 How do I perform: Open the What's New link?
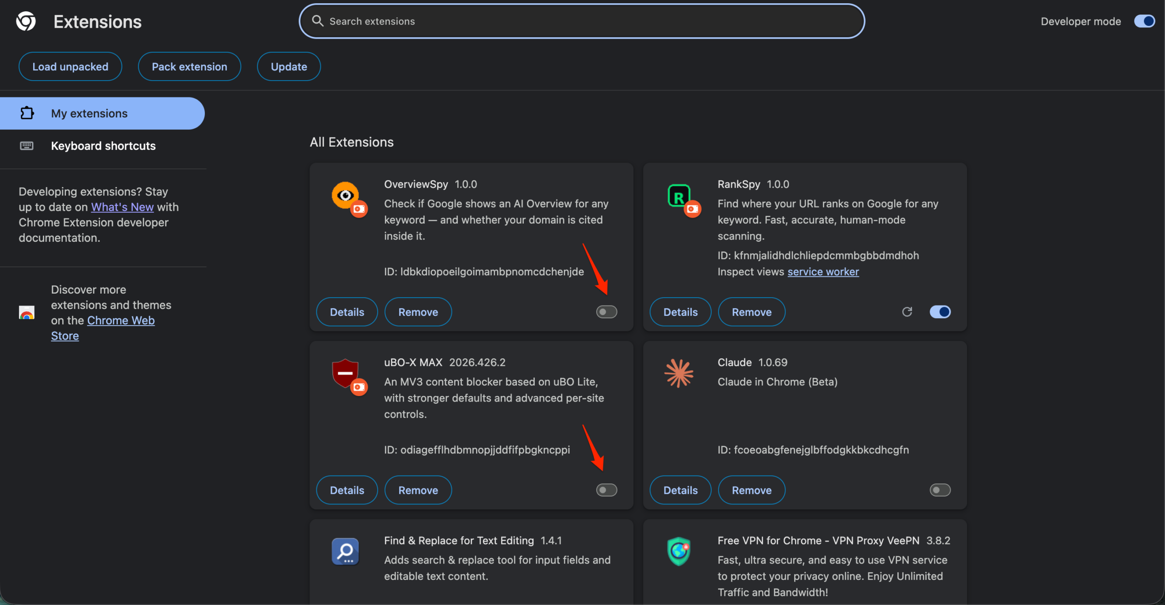[122, 207]
